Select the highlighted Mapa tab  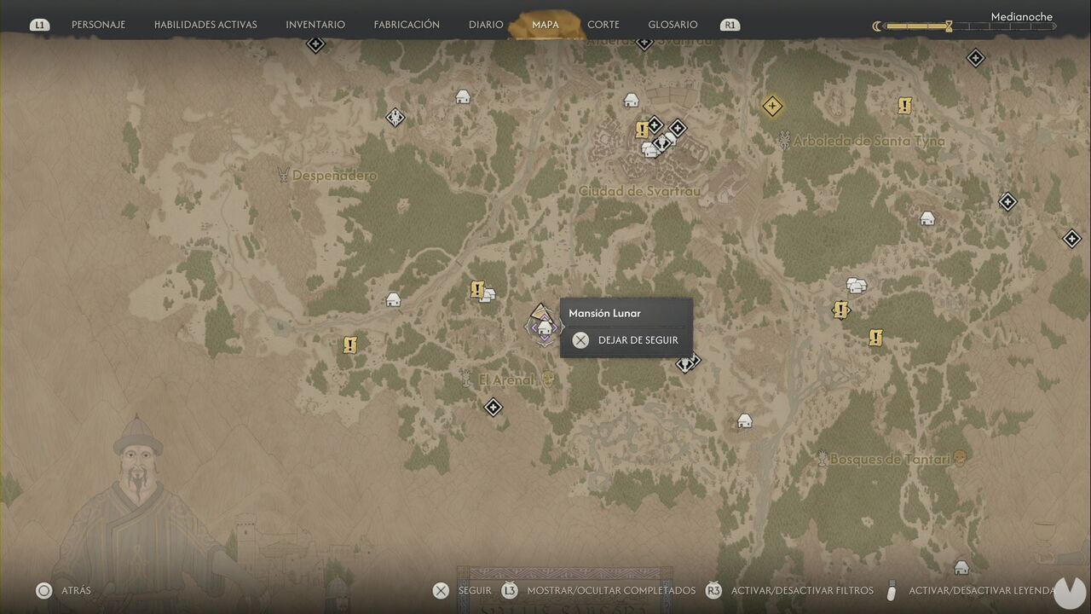point(545,25)
